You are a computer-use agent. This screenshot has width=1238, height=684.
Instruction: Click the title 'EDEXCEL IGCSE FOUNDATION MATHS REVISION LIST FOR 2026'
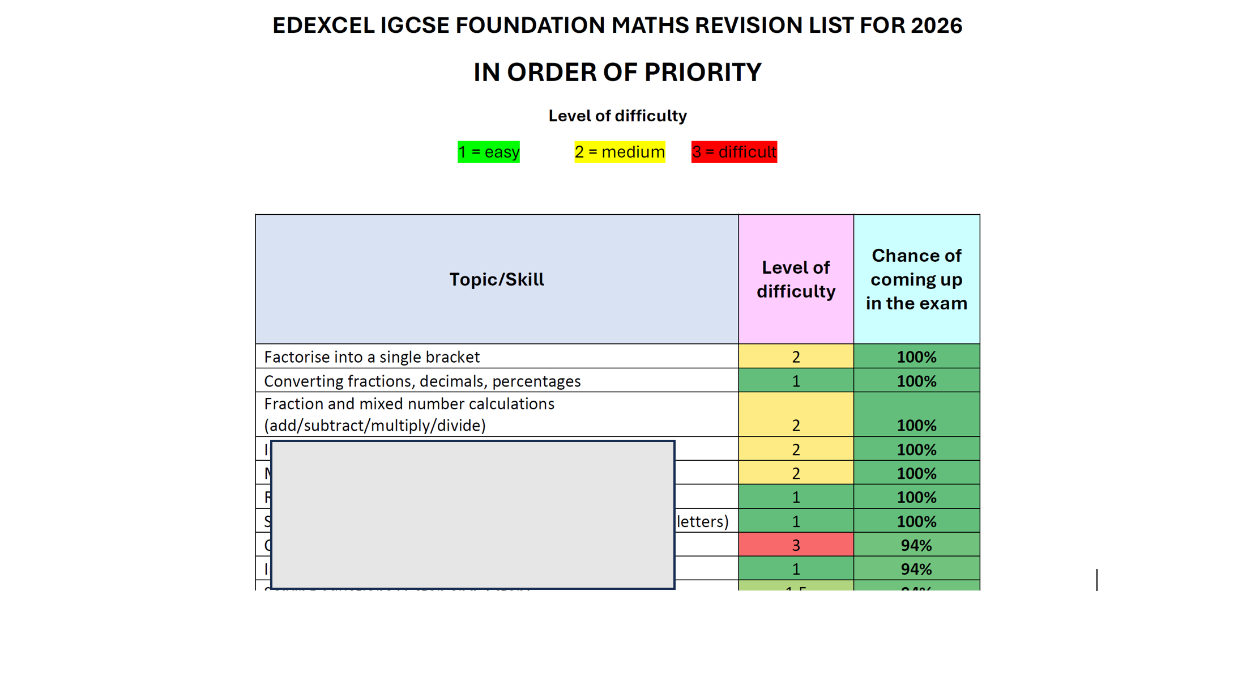pyautogui.click(x=617, y=26)
